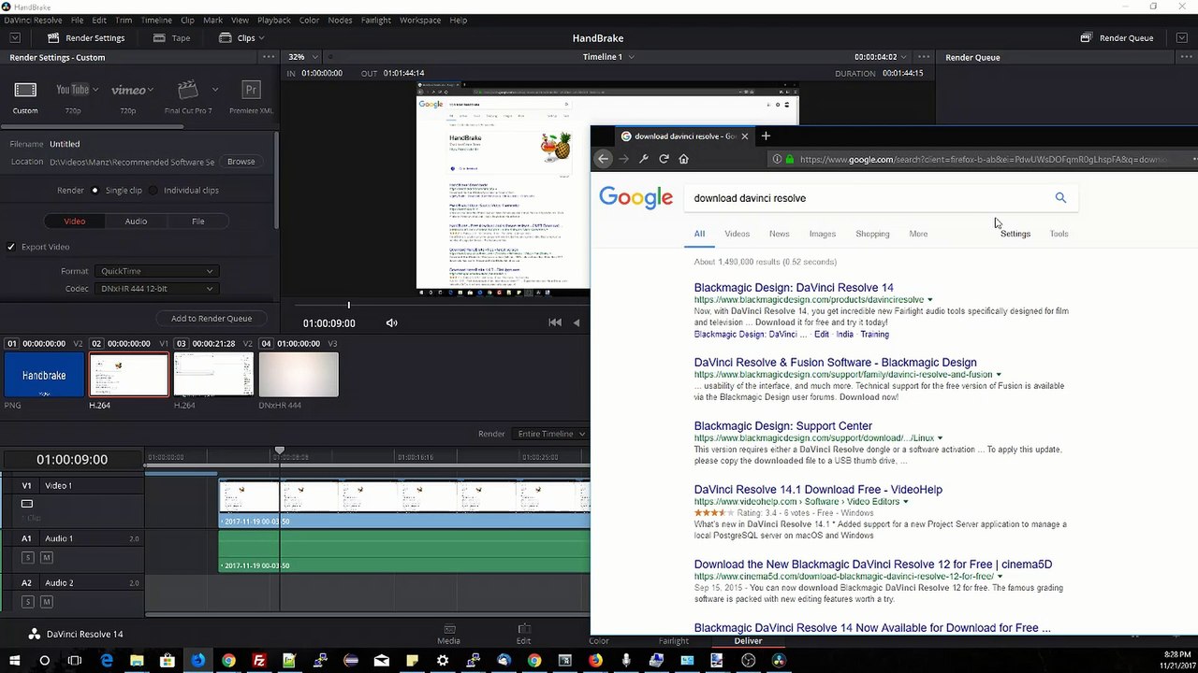1198x673 pixels.
Task: Select the Premiere XML preset
Action: pos(251,90)
